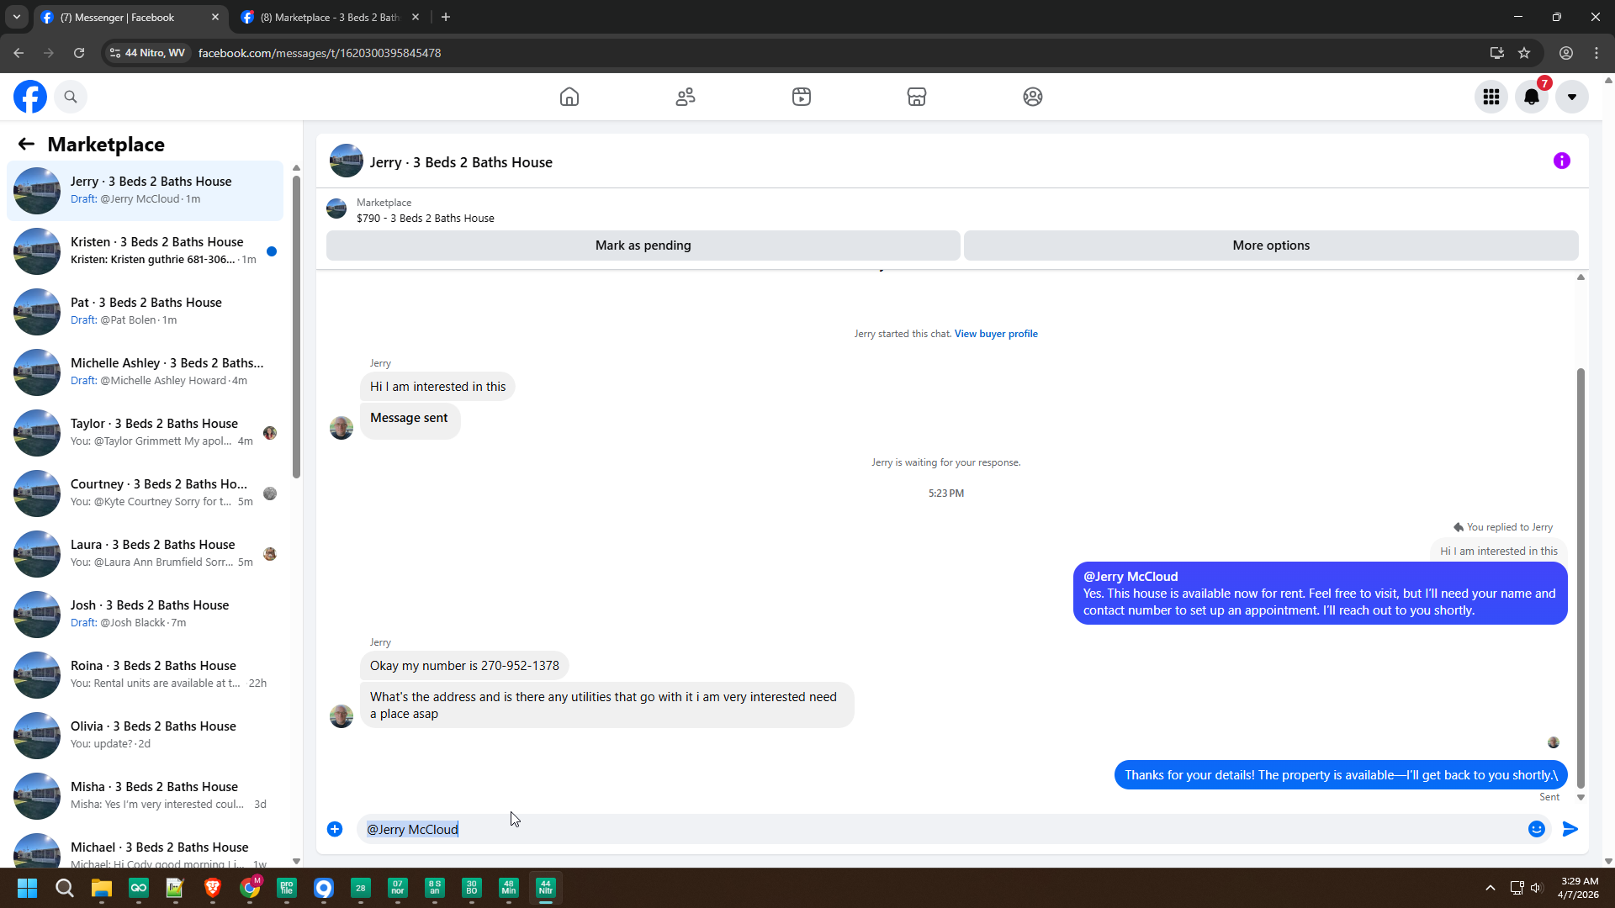
Task: Click Mark as pending button
Action: point(643,245)
